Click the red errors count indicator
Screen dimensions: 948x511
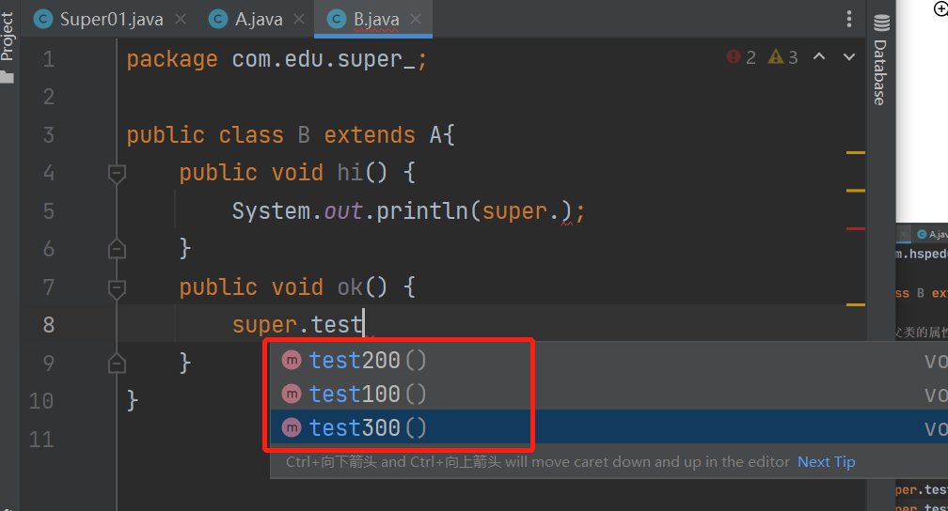(741, 57)
